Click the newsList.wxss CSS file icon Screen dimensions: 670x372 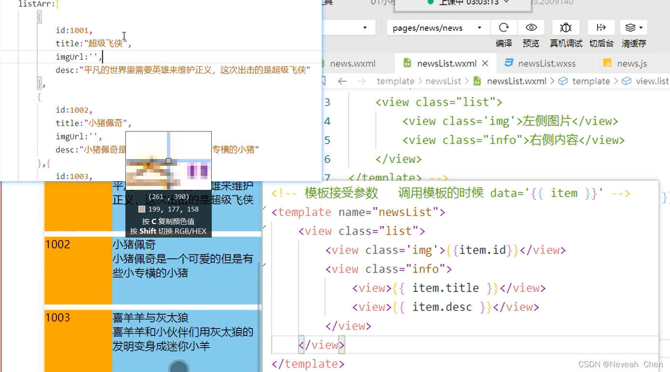[508, 63]
